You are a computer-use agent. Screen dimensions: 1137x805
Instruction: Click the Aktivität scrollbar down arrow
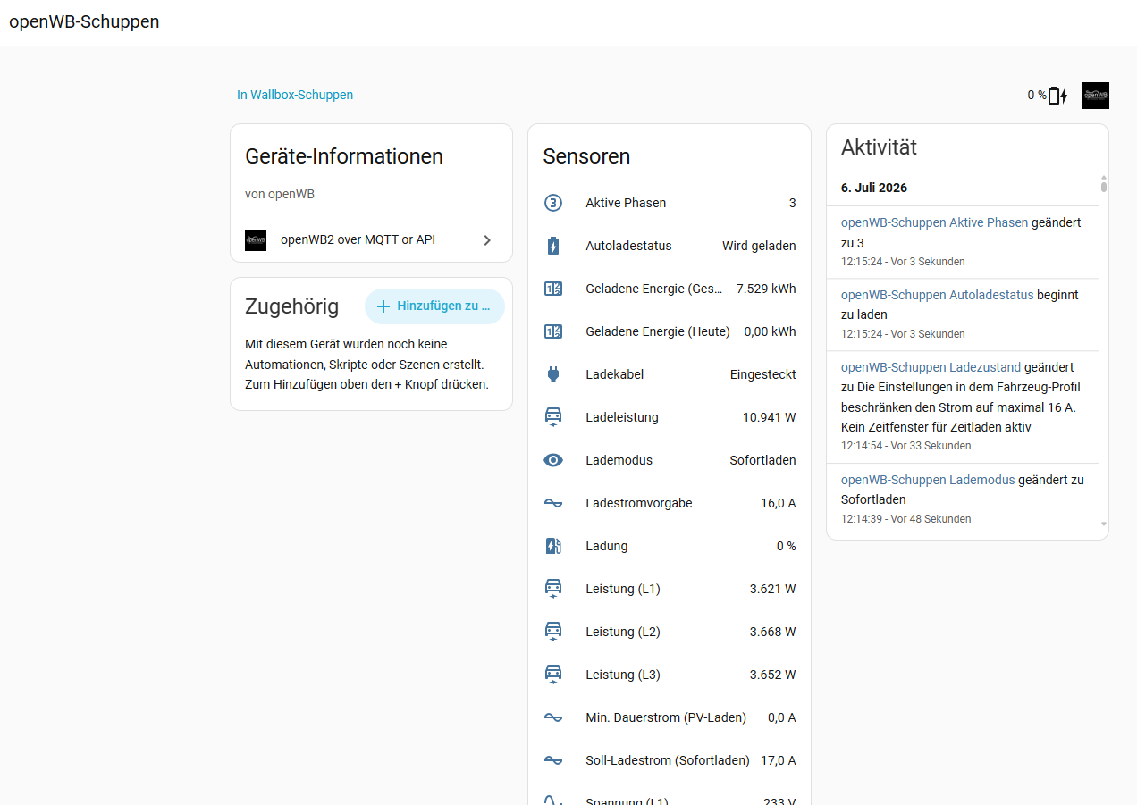[1104, 524]
